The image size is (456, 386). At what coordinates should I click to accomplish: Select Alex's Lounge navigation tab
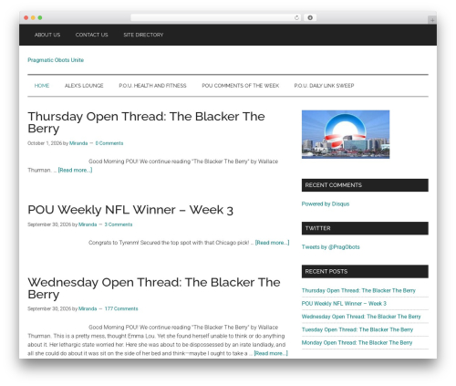click(x=84, y=86)
